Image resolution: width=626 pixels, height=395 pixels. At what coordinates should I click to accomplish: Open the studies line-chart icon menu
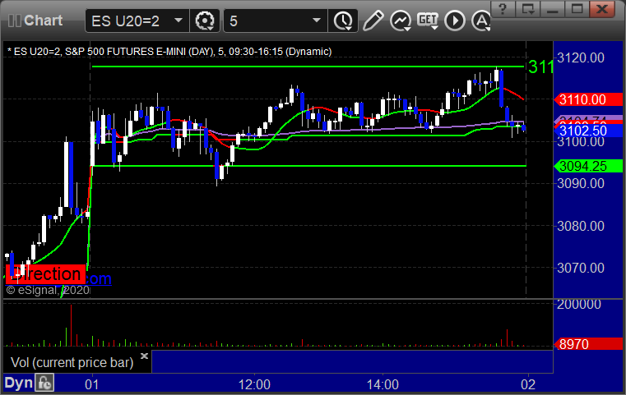point(401,21)
